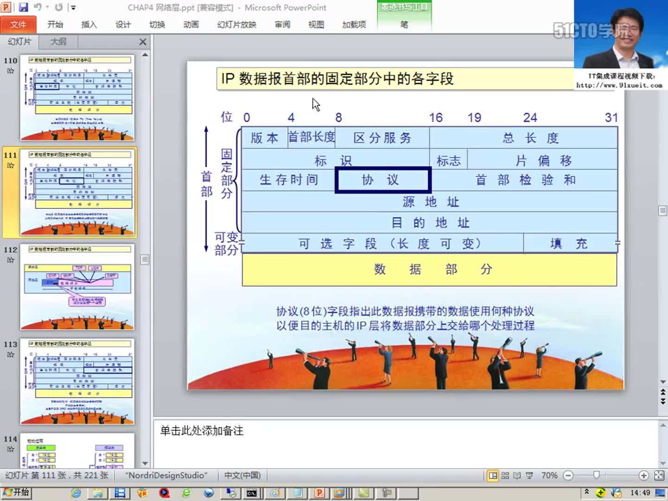Open the 文件 (File) tab
Screen dimensions: 668x501
point(18,25)
